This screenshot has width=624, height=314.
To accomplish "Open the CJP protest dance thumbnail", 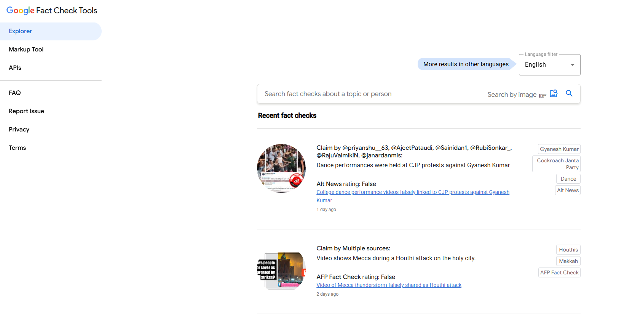I will point(281,168).
